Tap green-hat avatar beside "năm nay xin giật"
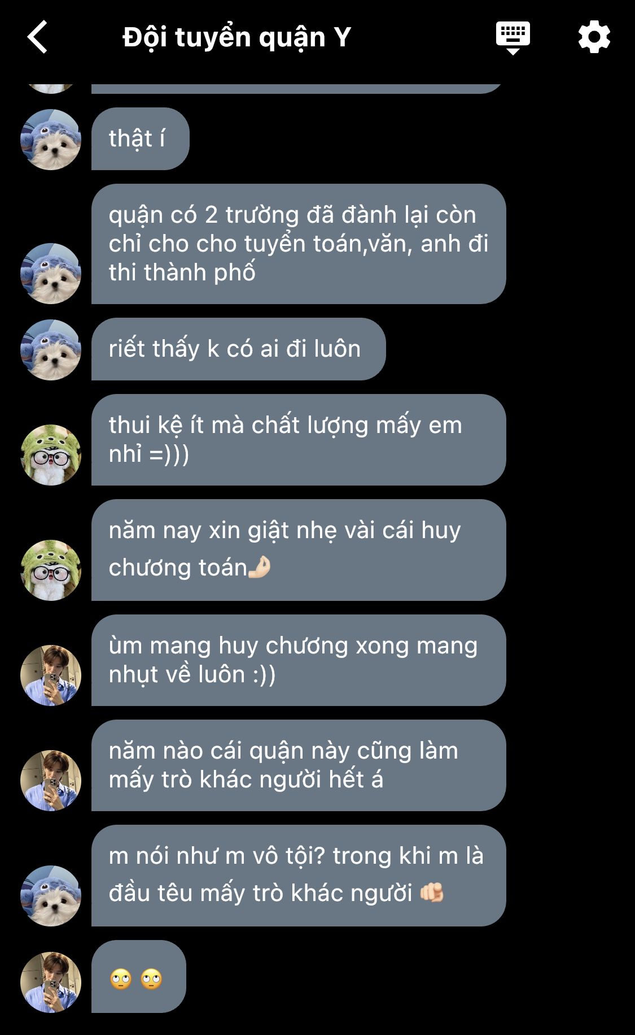This screenshot has width=635, height=1035. [x=51, y=570]
